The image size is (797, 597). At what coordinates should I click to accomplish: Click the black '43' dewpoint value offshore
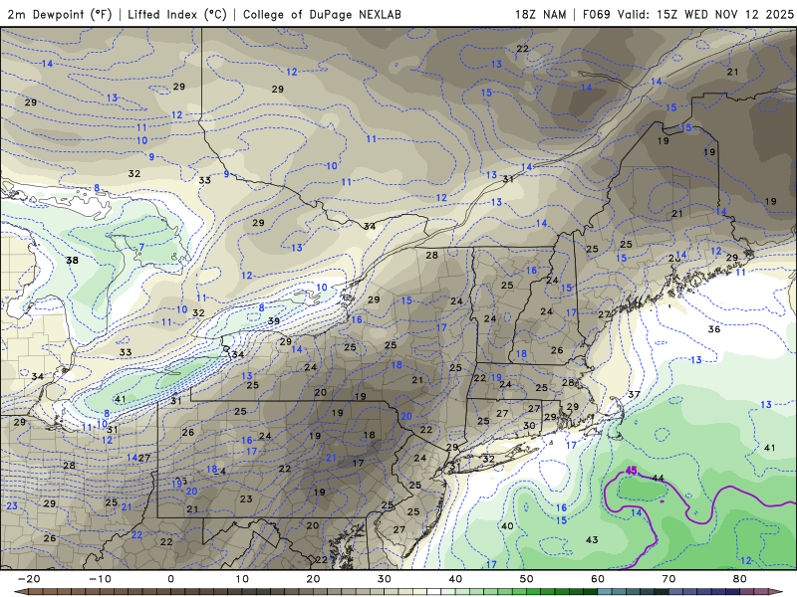(x=592, y=539)
